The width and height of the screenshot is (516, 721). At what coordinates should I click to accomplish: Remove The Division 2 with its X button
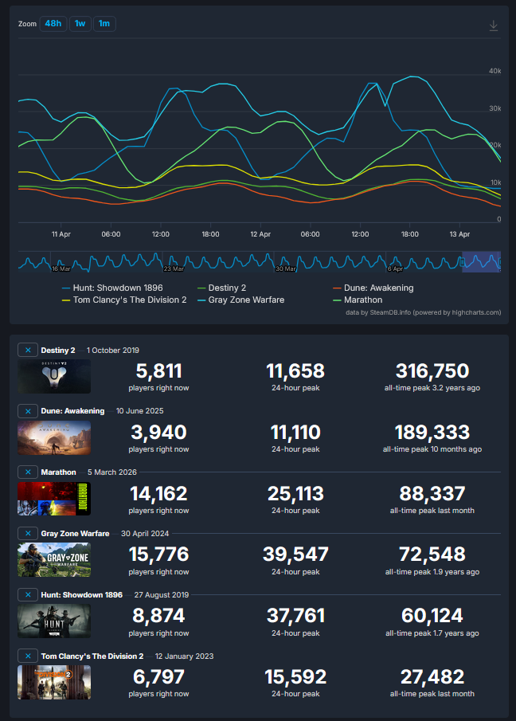28,656
